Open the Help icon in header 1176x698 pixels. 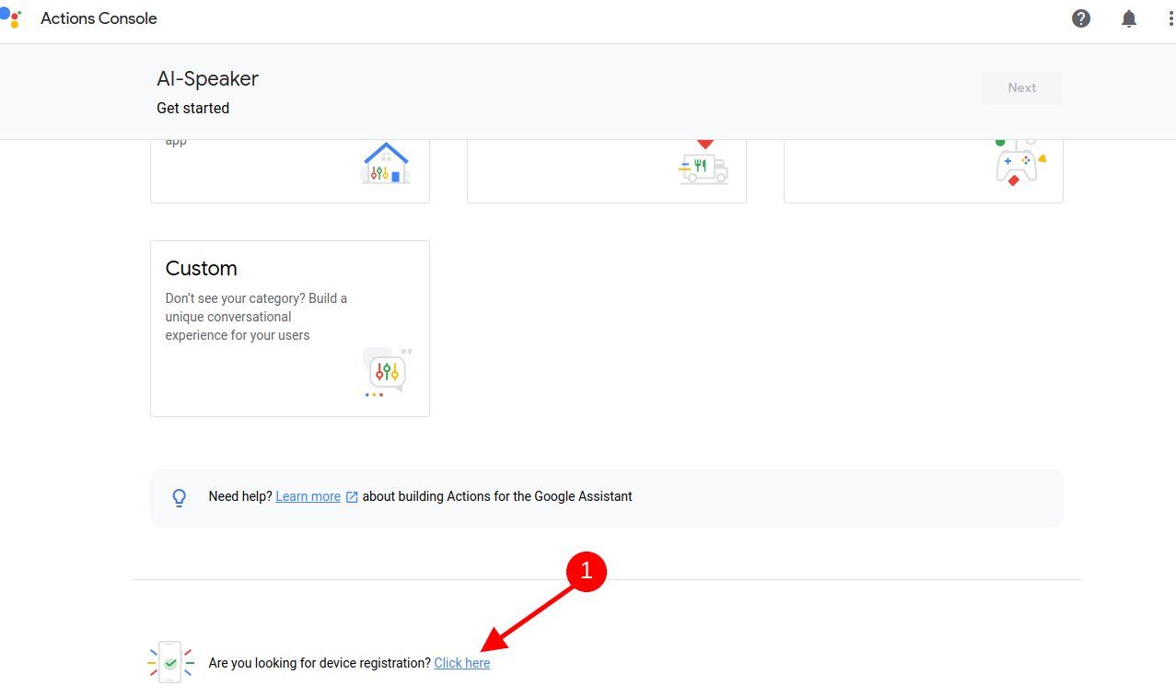point(1081,18)
